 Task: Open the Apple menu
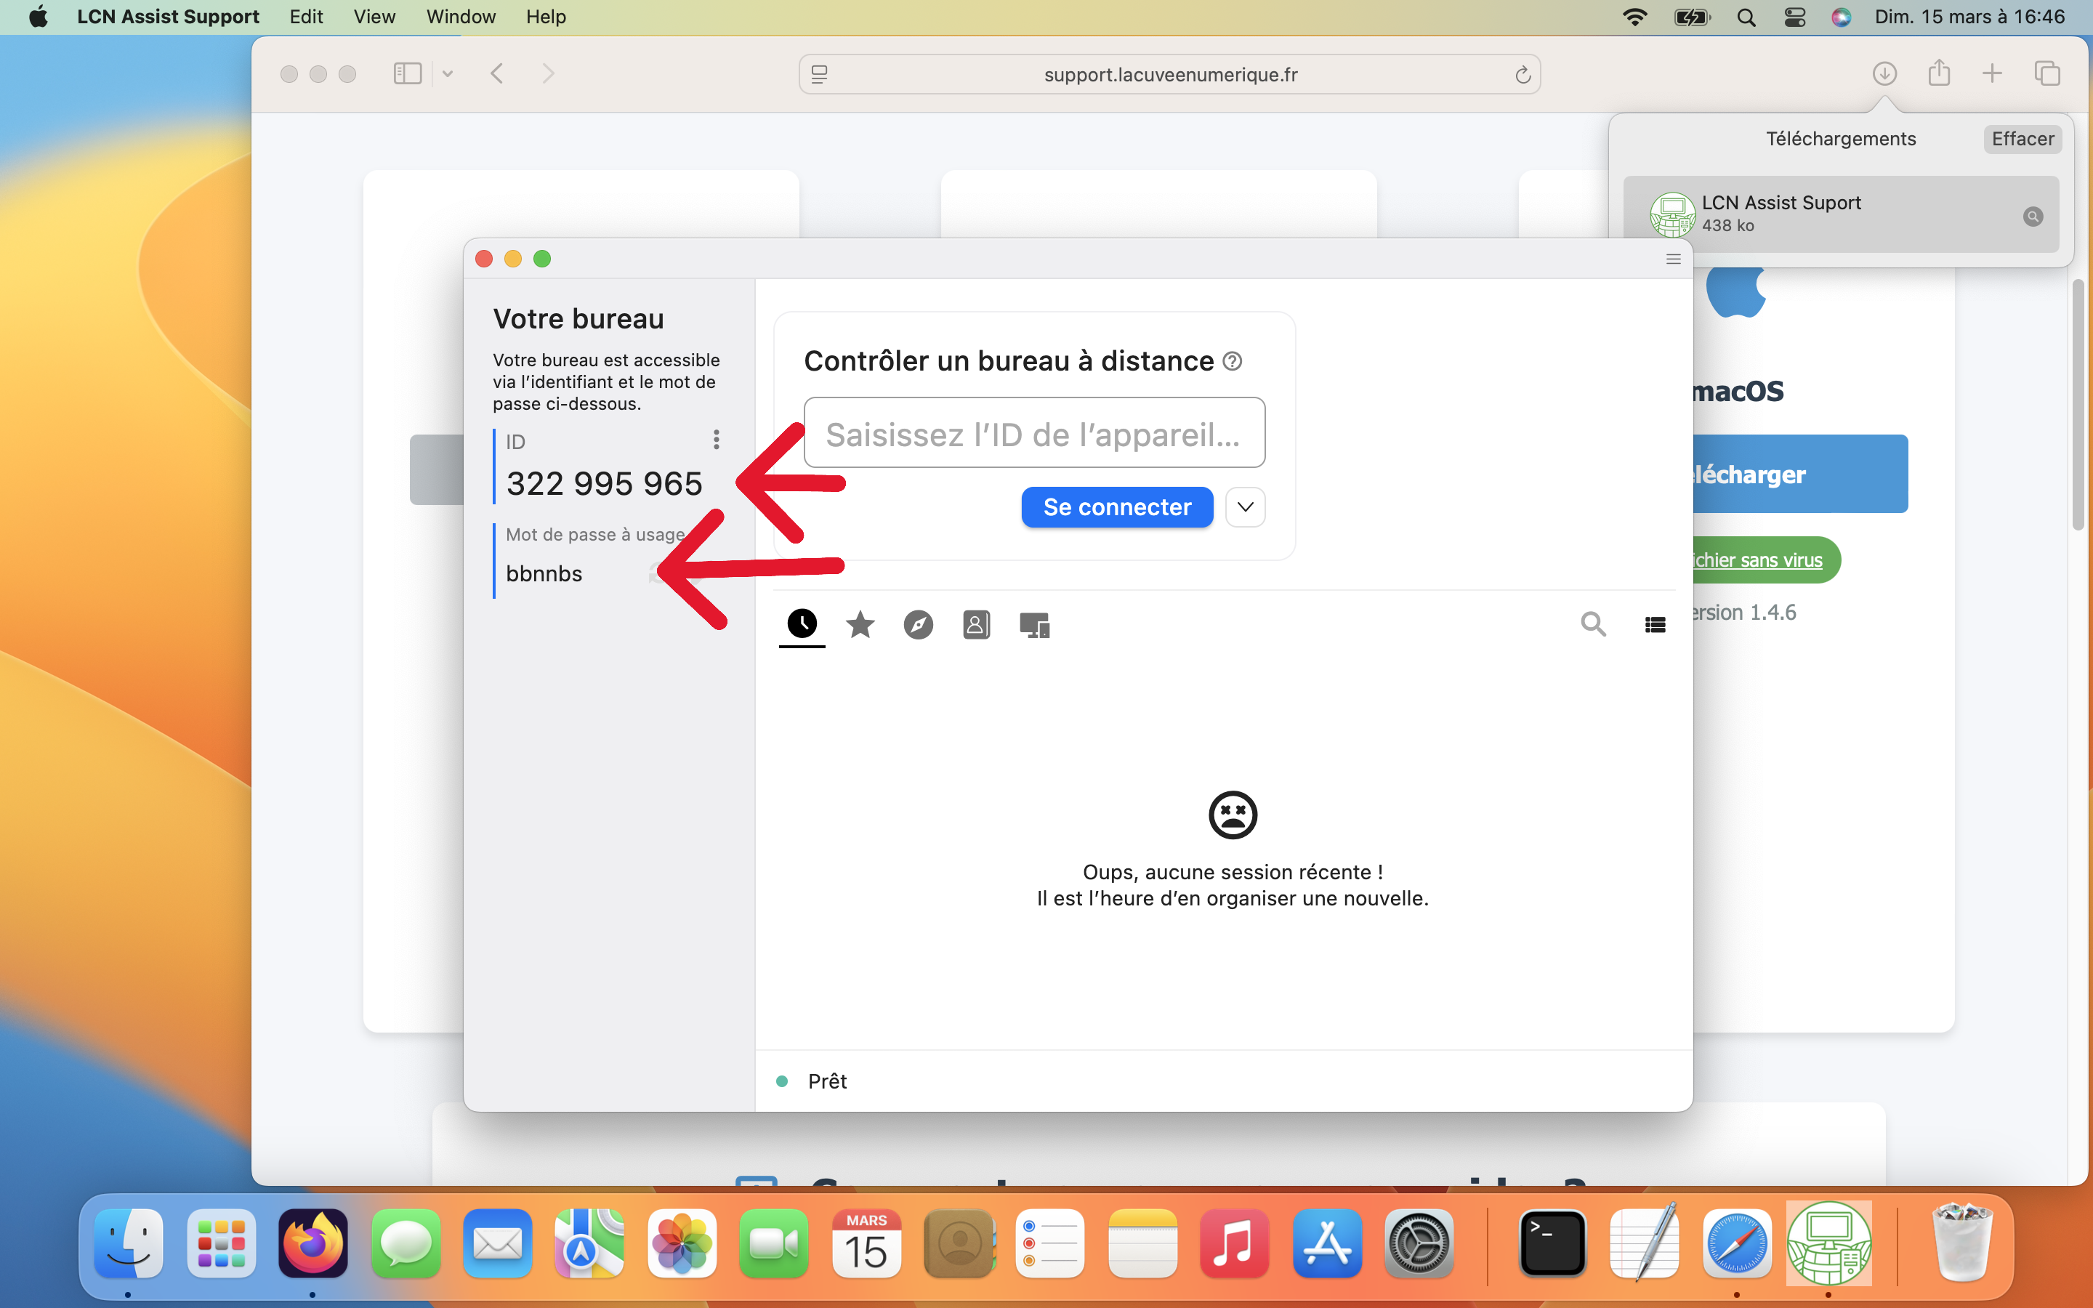(x=39, y=17)
